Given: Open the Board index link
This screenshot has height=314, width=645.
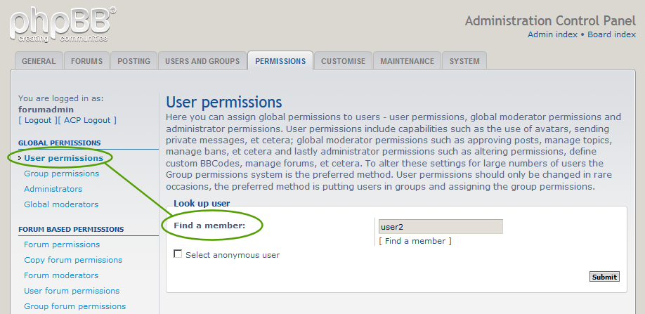Looking at the screenshot, I should [x=611, y=34].
